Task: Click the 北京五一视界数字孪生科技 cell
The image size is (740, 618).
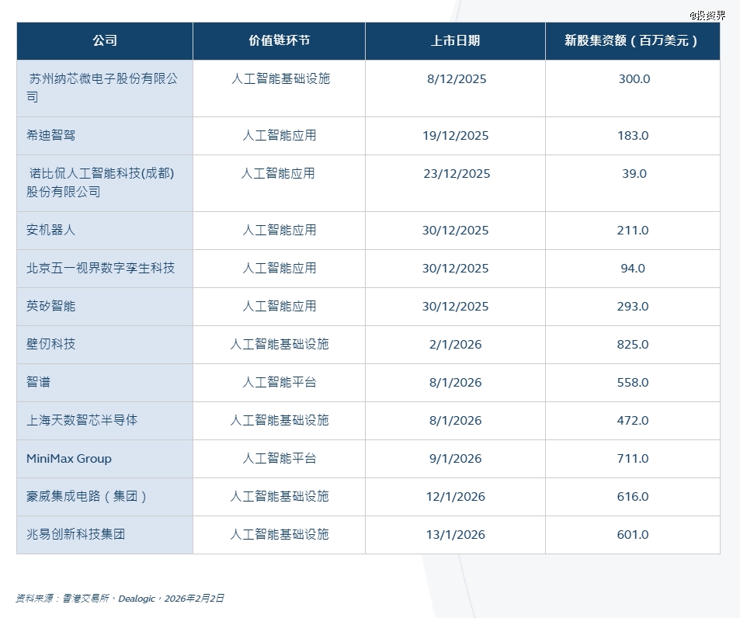Action: click(101, 269)
